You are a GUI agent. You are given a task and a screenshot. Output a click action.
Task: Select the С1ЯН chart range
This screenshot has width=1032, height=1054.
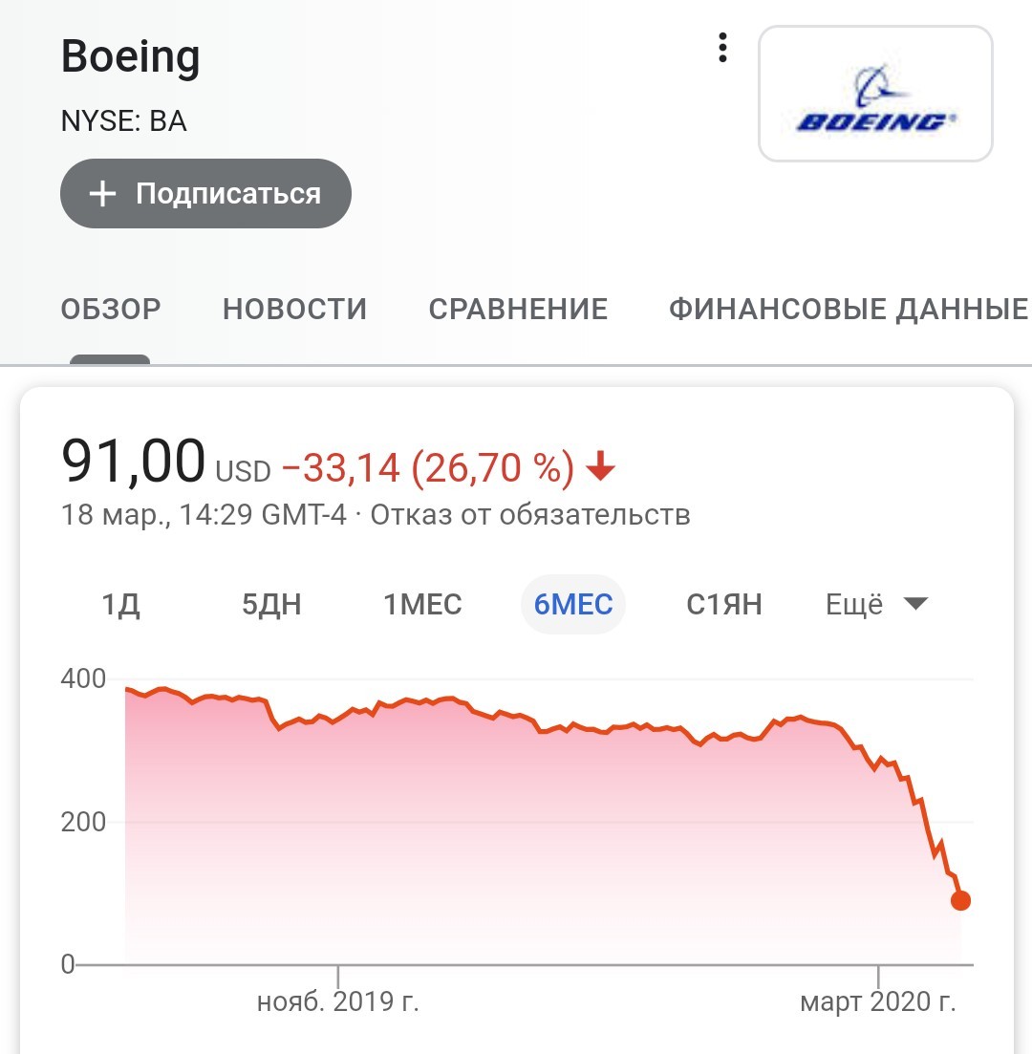(x=724, y=604)
